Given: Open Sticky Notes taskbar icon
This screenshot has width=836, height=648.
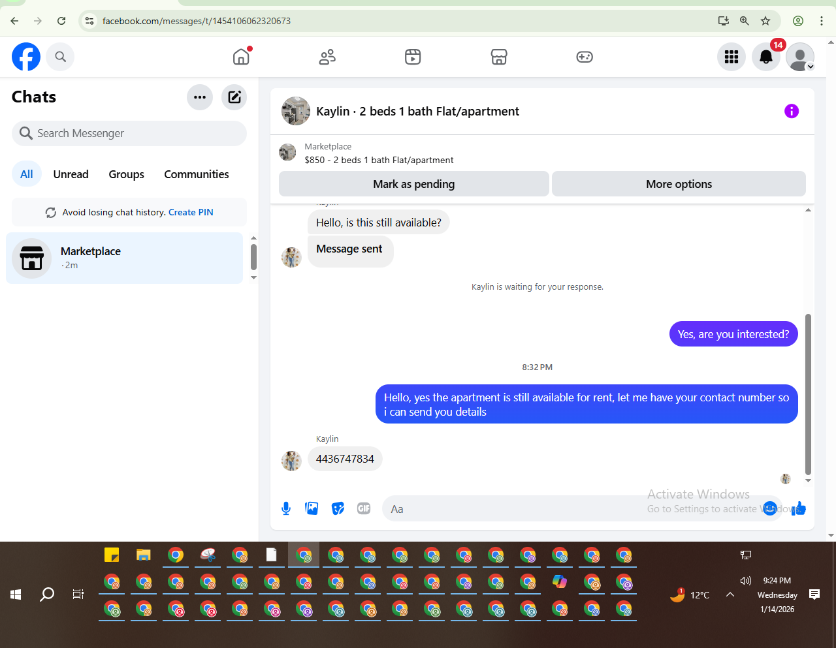Looking at the screenshot, I should tap(112, 555).
